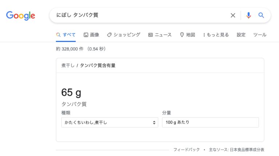Click the map pin icon beside 地図
This screenshot has width=279, height=156.
coord(182,35)
